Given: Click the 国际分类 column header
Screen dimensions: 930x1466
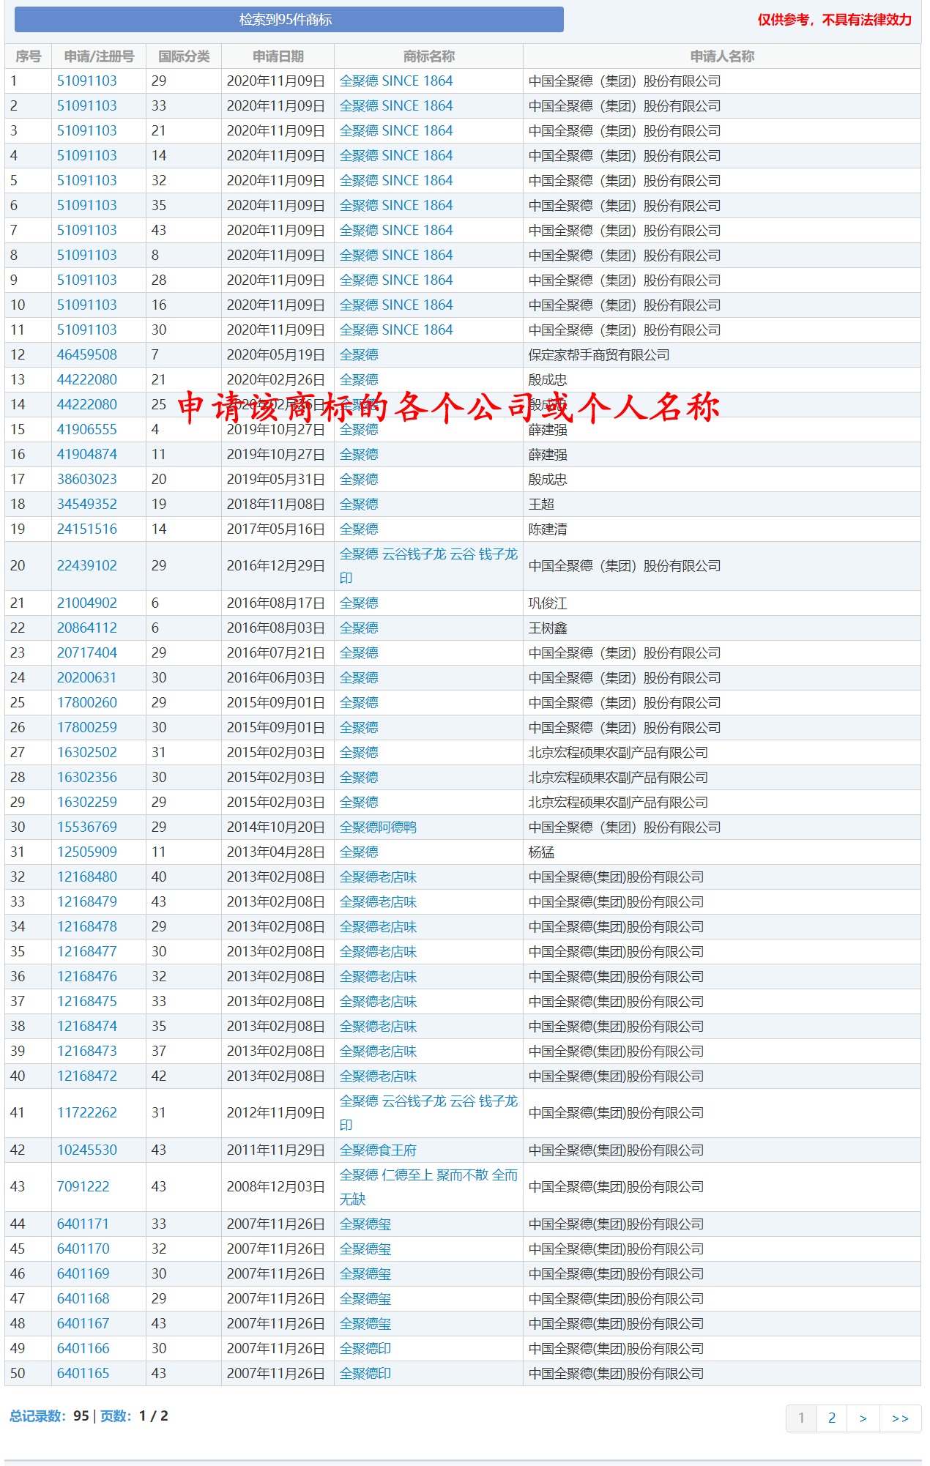Looking at the screenshot, I should tap(184, 56).
